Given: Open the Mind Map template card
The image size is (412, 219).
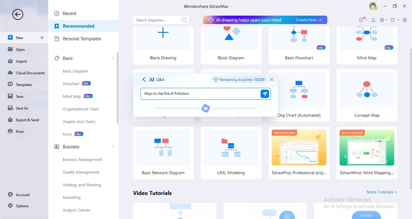Looking at the screenshot, I should 367,45.
